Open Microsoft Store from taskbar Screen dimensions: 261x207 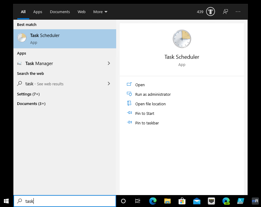(x=182, y=201)
